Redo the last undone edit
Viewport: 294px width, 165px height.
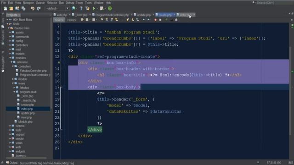click(x=39, y=8)
